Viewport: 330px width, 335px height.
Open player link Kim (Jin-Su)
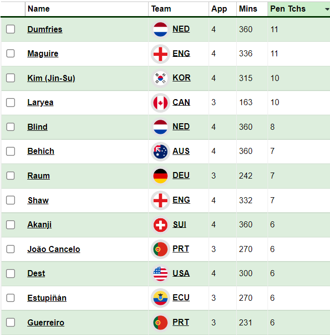coord(51,78)
